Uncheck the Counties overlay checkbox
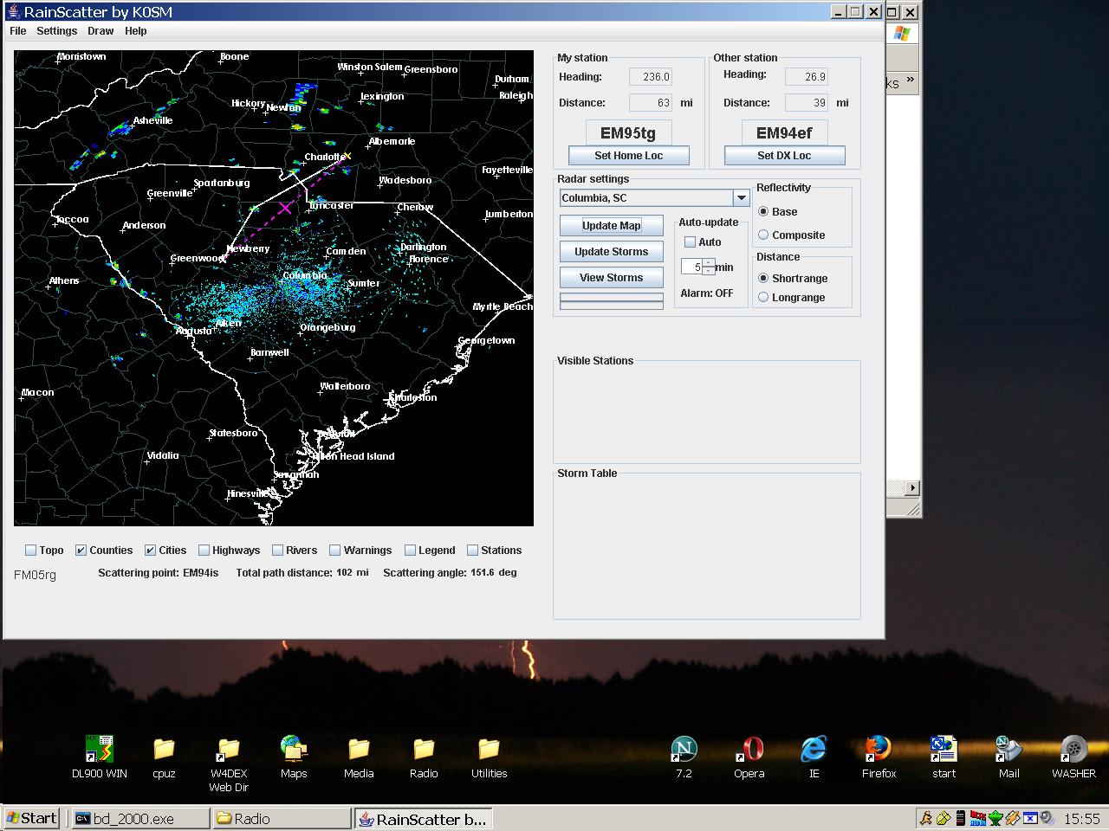 81,551
